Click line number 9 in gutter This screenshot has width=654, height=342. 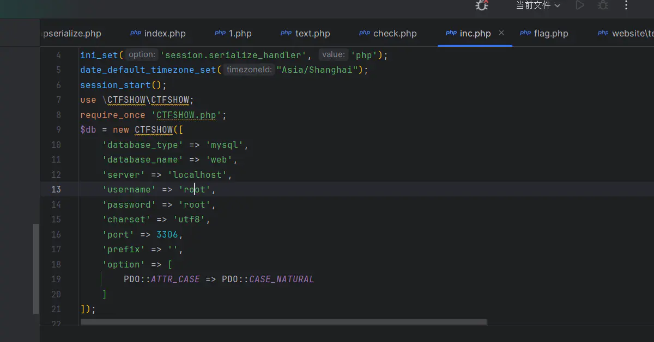[58, 129]
